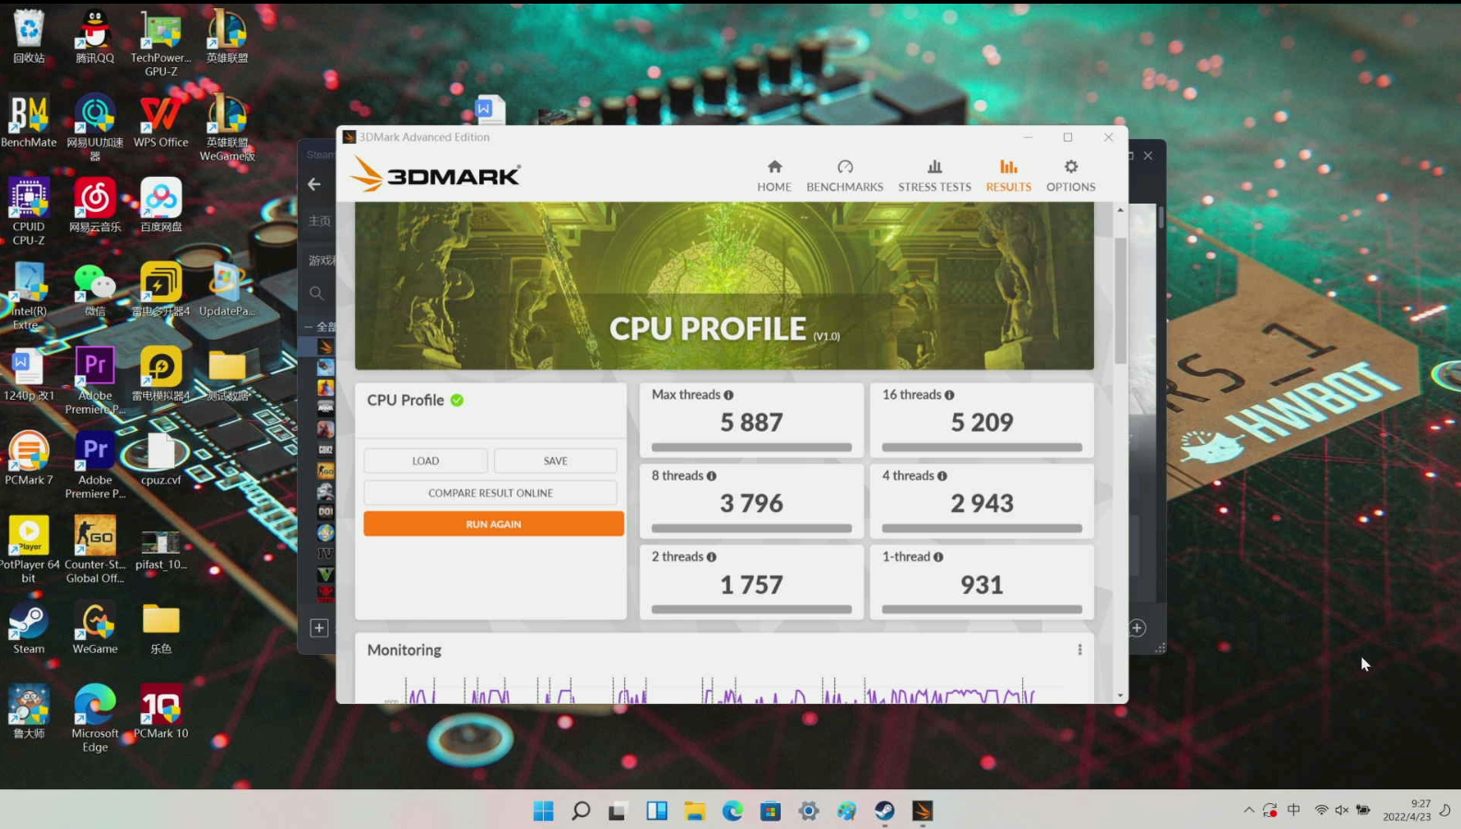Show hidden icons in system tray
Viewport: 1461px width, 829px height.
pos(1248,811)
